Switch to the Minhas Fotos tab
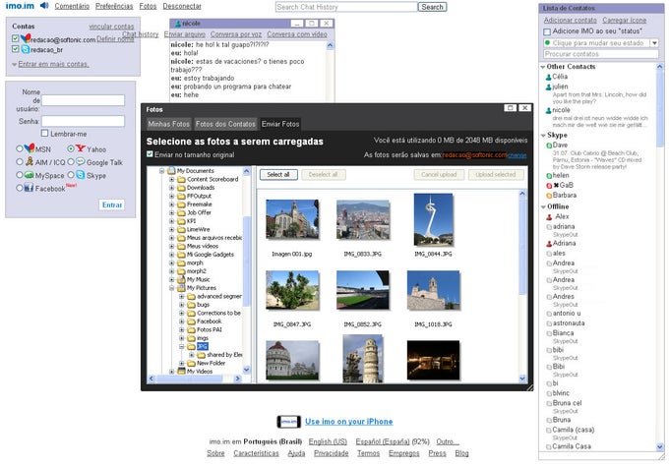 pyautogui.click(x=168, y=124)
